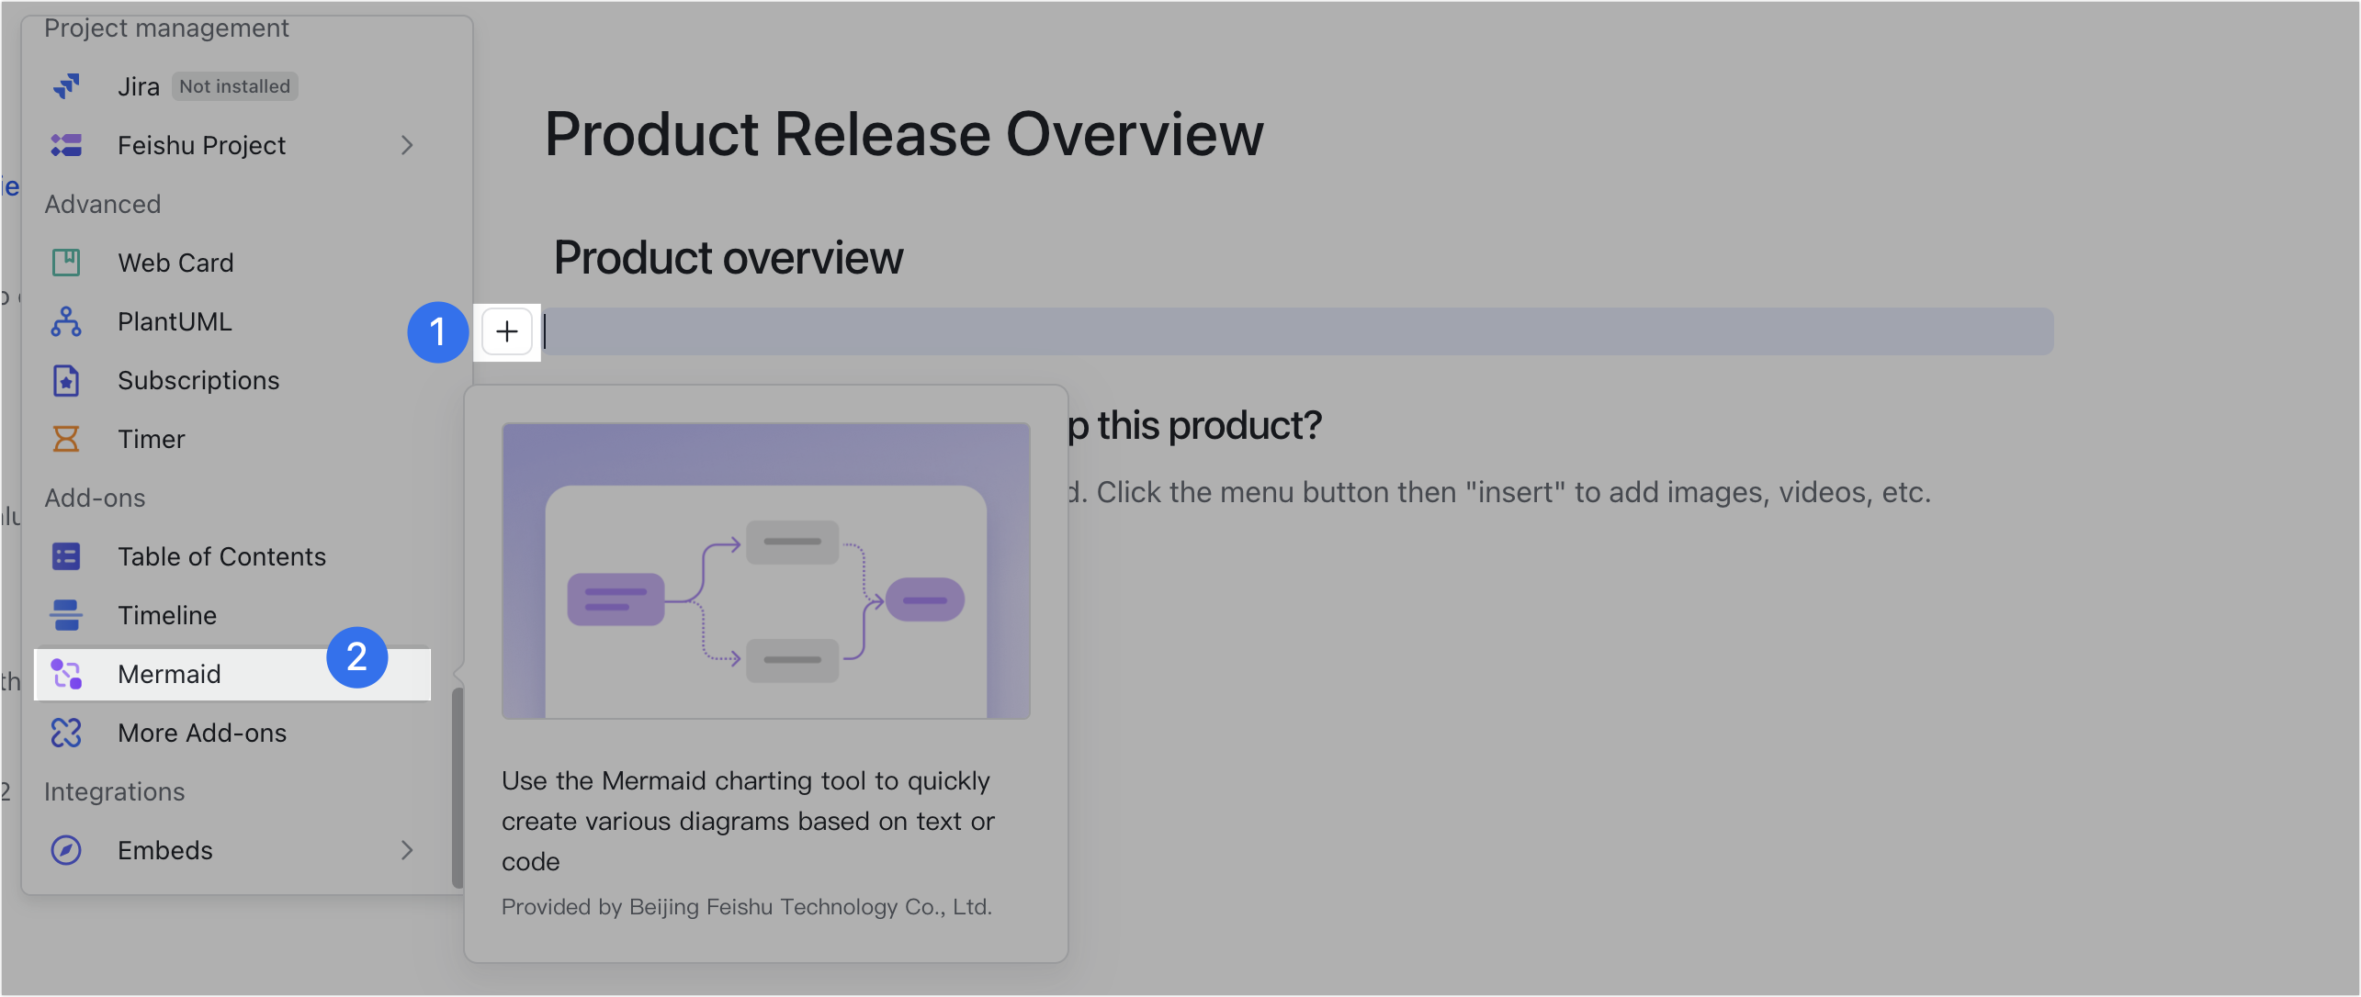Click the More Add-ons icon
This screenshot has width=2361, height=997.
click(66, 733)
